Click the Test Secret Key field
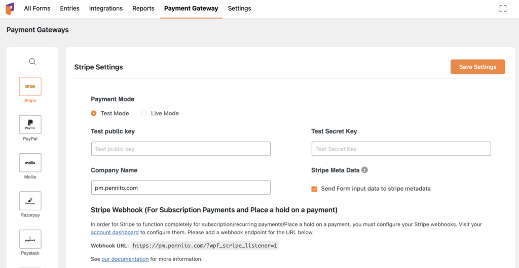This screenshot has height=268, width=519. (x=401, y=149)
